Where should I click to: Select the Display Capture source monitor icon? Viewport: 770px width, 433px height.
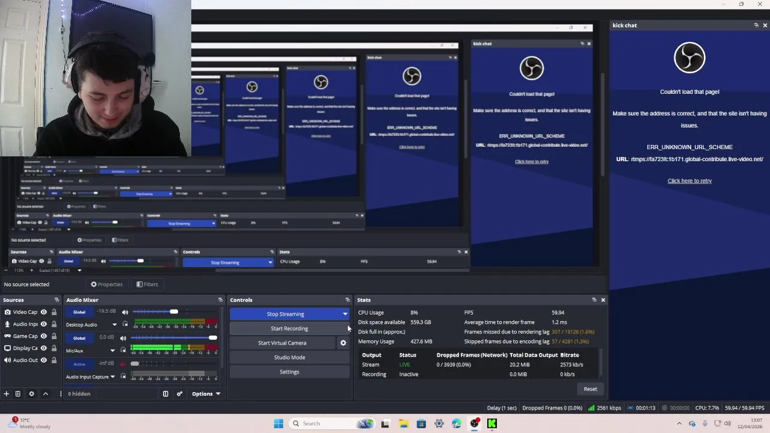[7, 348]
